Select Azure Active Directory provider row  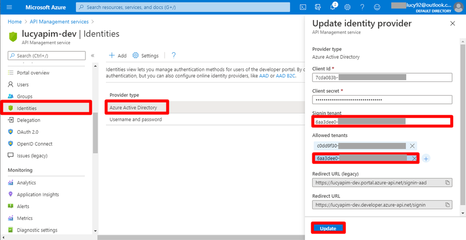coord(205,108)
